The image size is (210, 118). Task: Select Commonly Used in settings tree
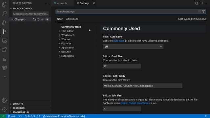pyautogui.click(x=71, y=27)
